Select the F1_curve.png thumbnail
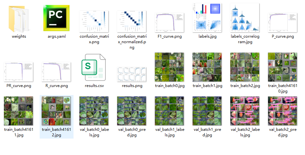The width and height of the screenshot is (305, 155). pos(169,23)
